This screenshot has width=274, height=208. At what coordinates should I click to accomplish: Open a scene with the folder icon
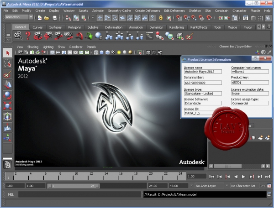coord(47,18)
